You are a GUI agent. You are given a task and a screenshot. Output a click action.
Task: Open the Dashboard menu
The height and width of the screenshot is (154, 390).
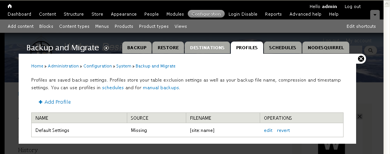click(x=19, y=14)
